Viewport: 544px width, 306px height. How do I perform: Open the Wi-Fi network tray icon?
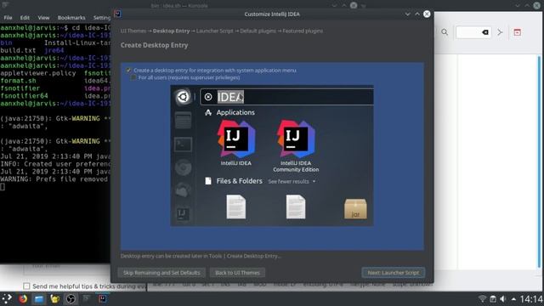coord(482,298)
